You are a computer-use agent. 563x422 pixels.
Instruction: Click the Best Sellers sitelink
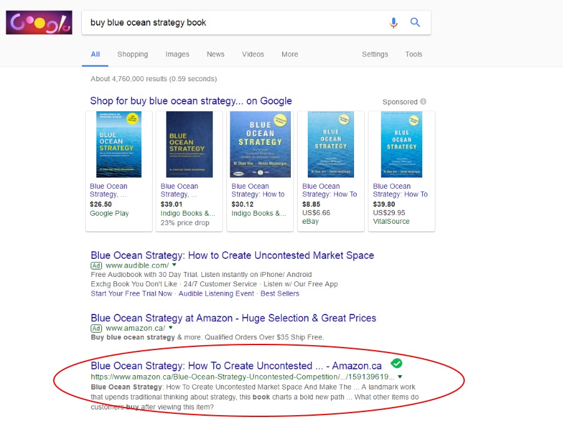(280, 293)
